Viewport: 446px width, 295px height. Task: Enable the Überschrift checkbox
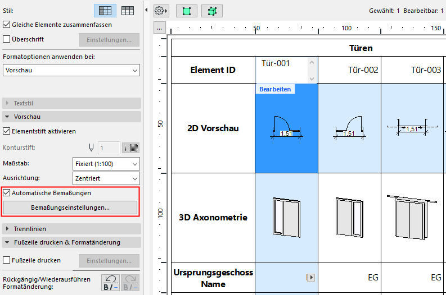point(7,39)
